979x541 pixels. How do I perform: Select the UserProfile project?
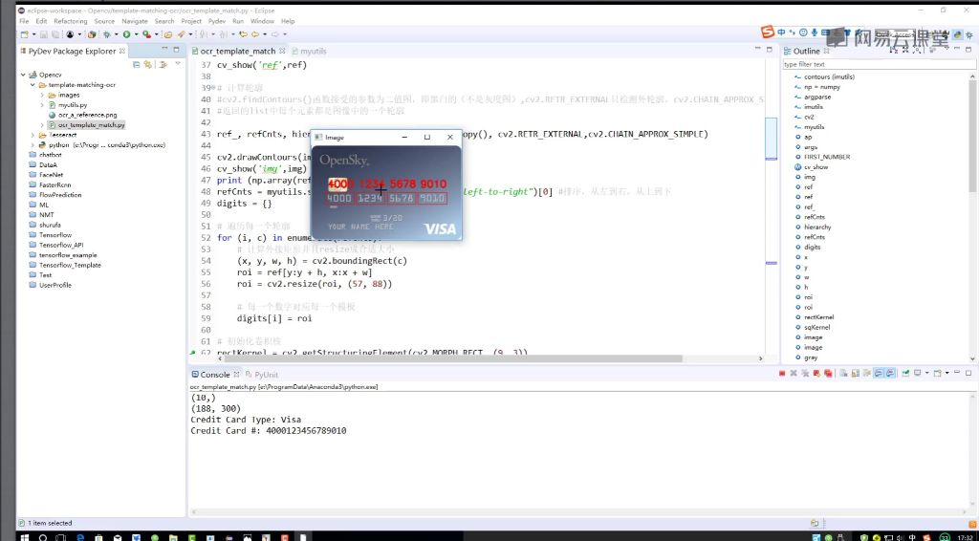click(54, 285)
